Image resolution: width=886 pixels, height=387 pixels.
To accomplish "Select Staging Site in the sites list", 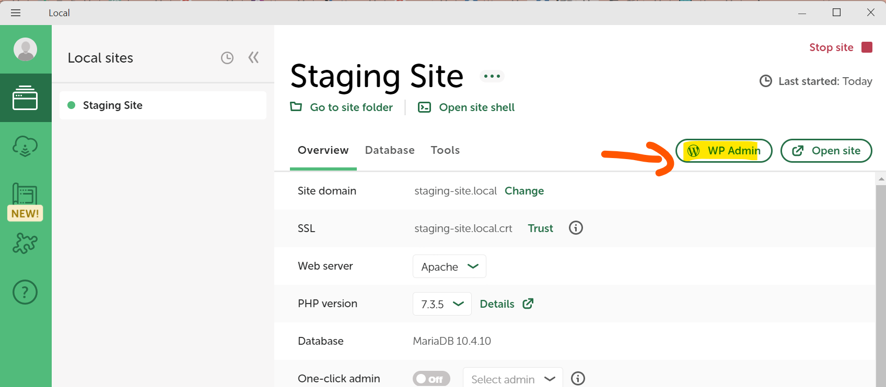I will pos(163,105).
